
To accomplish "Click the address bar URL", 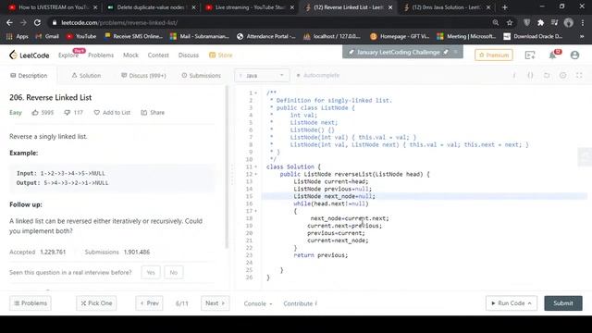I will tap(119, 22).
